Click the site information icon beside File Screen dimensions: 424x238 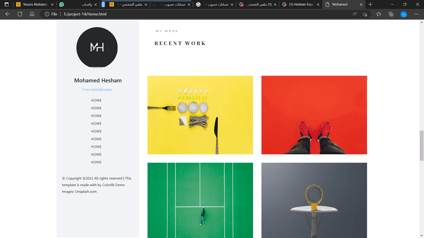(x=47, y=14)
